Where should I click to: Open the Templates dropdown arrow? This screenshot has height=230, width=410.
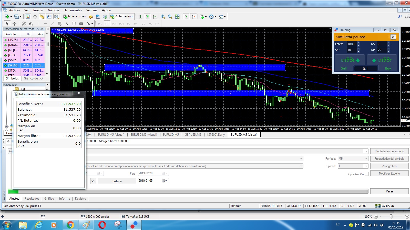tap(225, 17)
